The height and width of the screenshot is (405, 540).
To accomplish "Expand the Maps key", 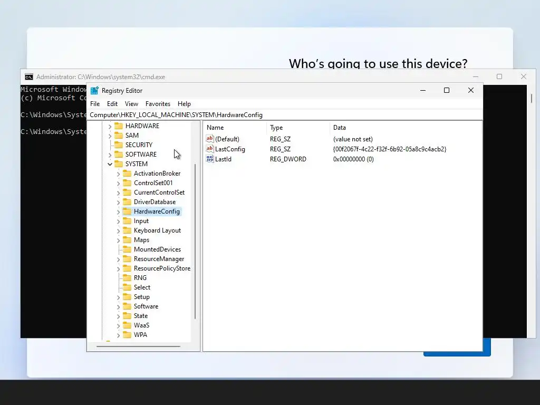I will [119, 240].
